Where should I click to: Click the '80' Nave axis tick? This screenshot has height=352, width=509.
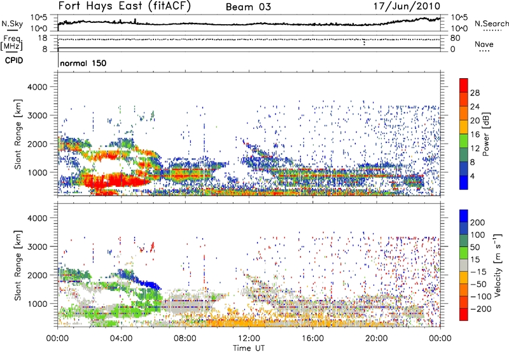(x=455, y=38)
